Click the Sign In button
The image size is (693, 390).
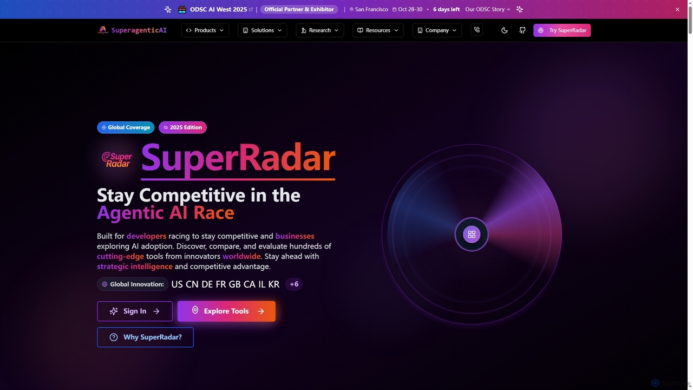(x=135, y=311)
